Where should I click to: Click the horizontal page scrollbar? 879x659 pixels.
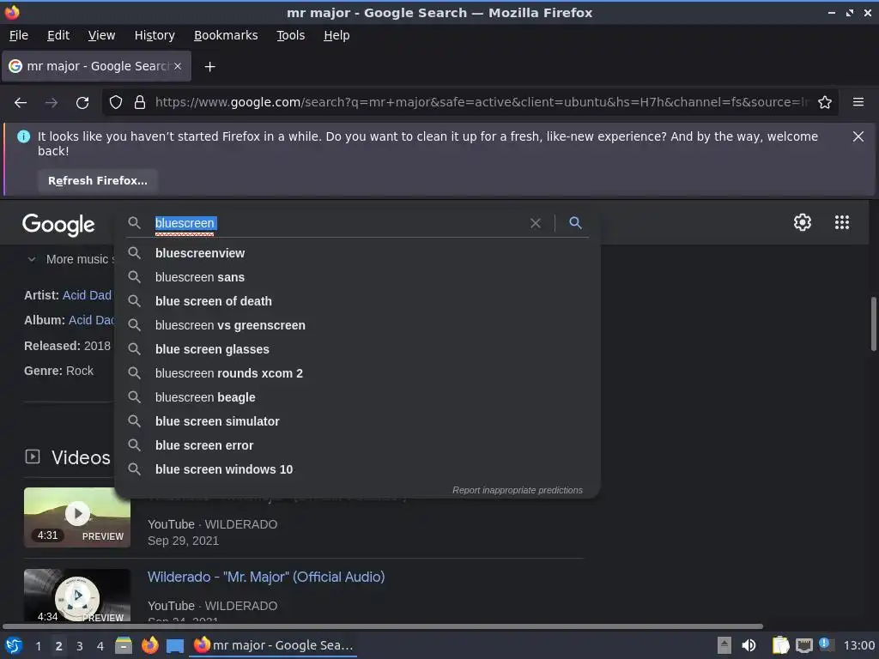[x=383, y=626]
